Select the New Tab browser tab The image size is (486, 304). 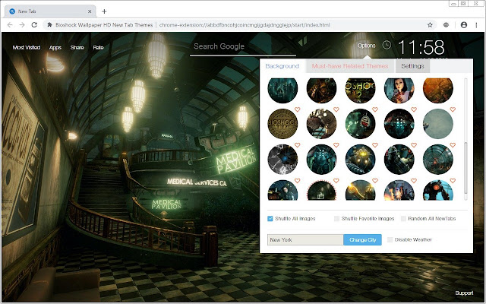50,11
